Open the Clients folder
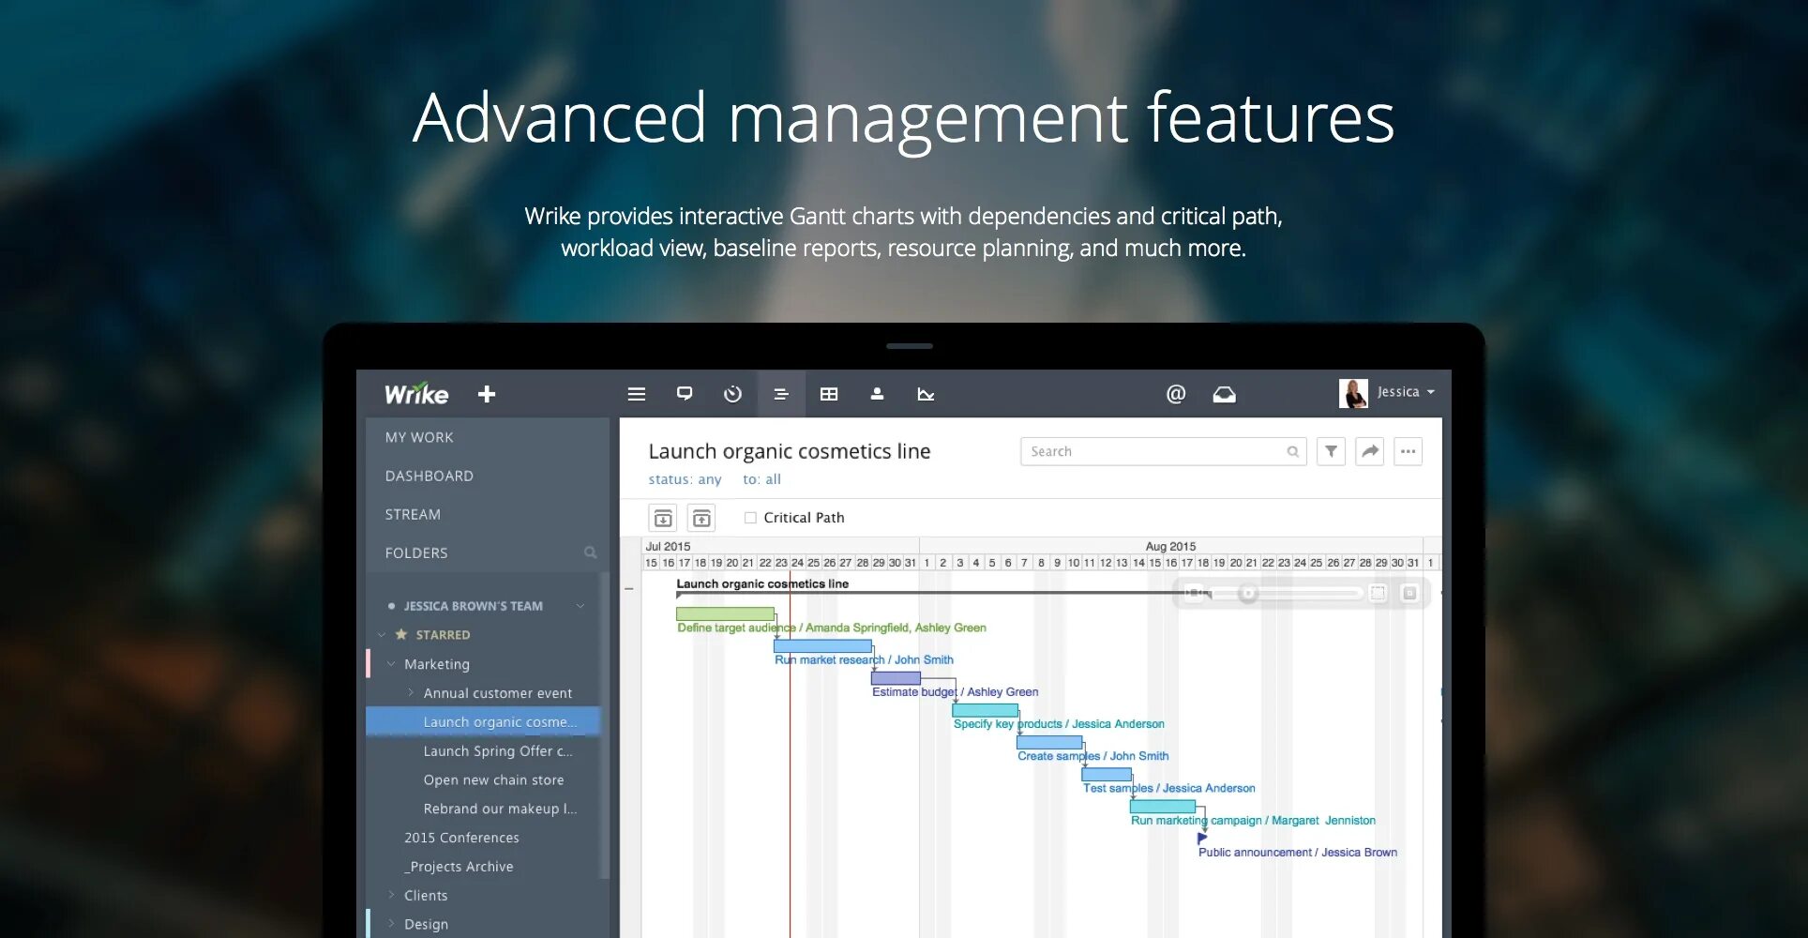The image size is (1808, 938). click(x=426, y=896)
